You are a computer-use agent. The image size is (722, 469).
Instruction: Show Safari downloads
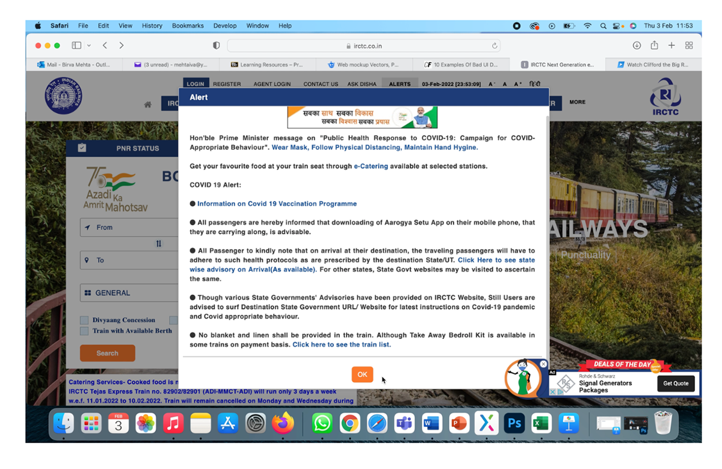637,46
